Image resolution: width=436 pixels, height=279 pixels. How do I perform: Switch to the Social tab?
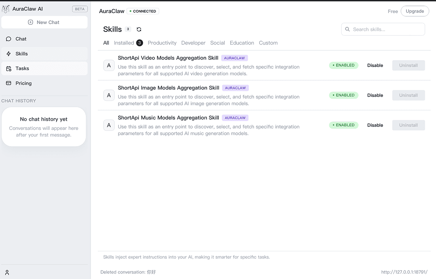218,43
